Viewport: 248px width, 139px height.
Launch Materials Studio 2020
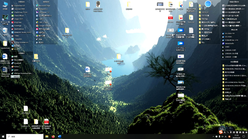pyautogui.click(x=21, y=32)
